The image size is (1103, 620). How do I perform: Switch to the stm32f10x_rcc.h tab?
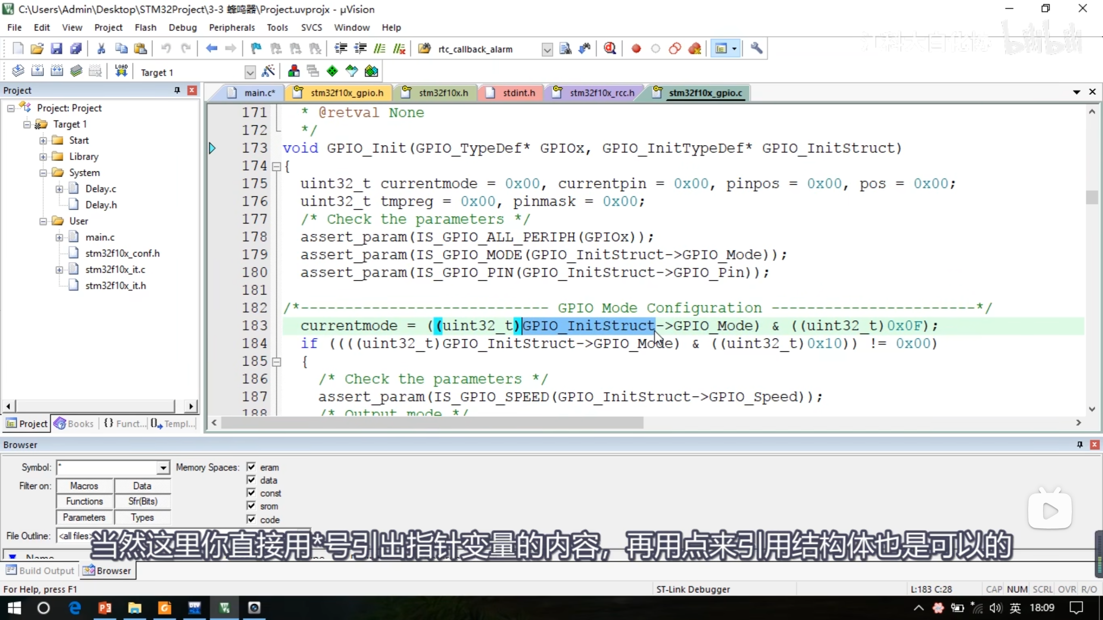(x=601, y=93)
